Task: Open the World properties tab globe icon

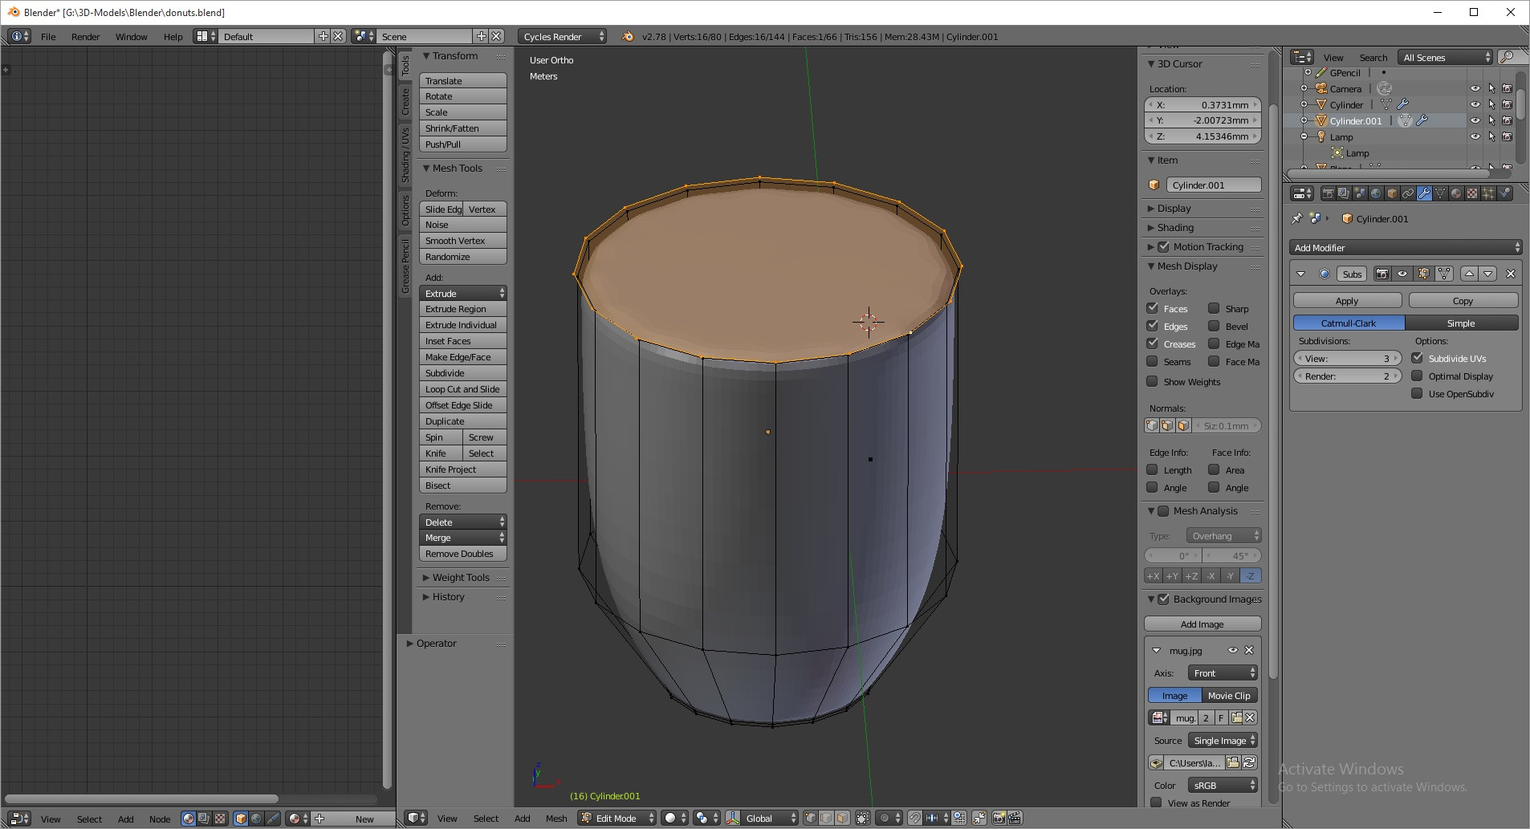Action: pyautogui.click(x=1376, y=193)
